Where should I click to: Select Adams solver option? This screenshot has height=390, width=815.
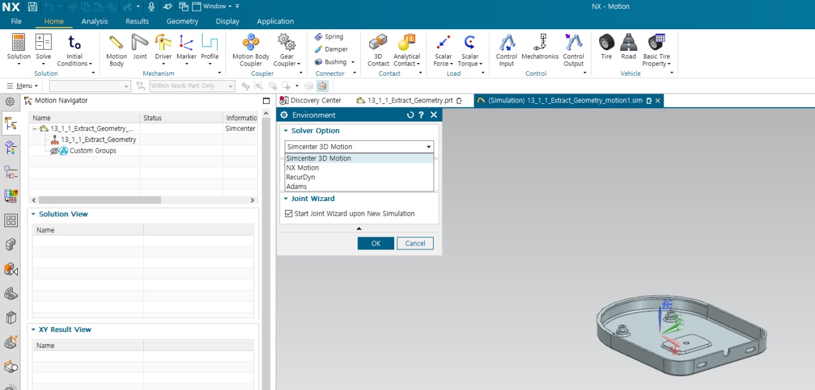297,186
